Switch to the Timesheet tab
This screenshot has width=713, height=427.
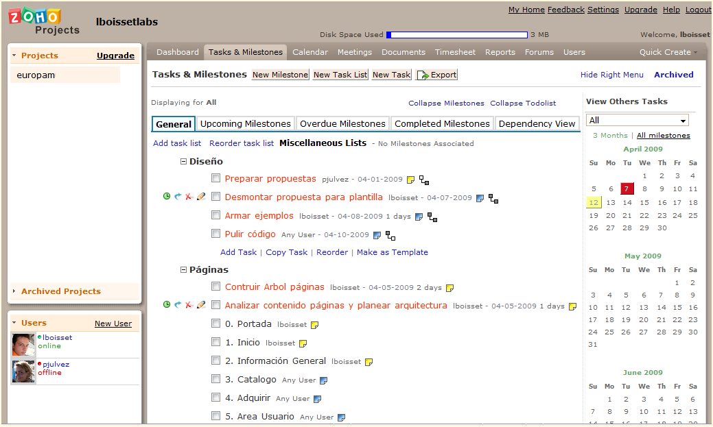(x=455, y=52)
